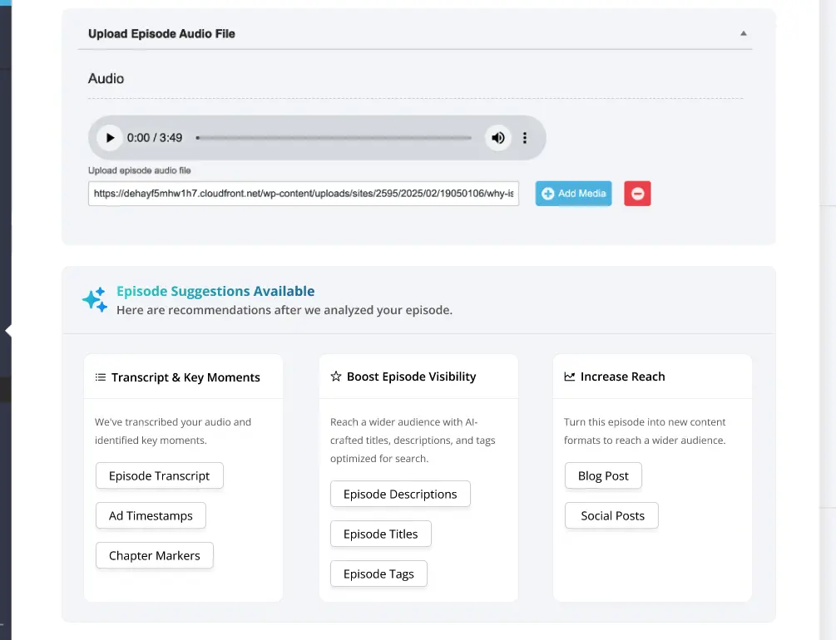
Task: Click the Add Media button
Action: tap(573, 194)
